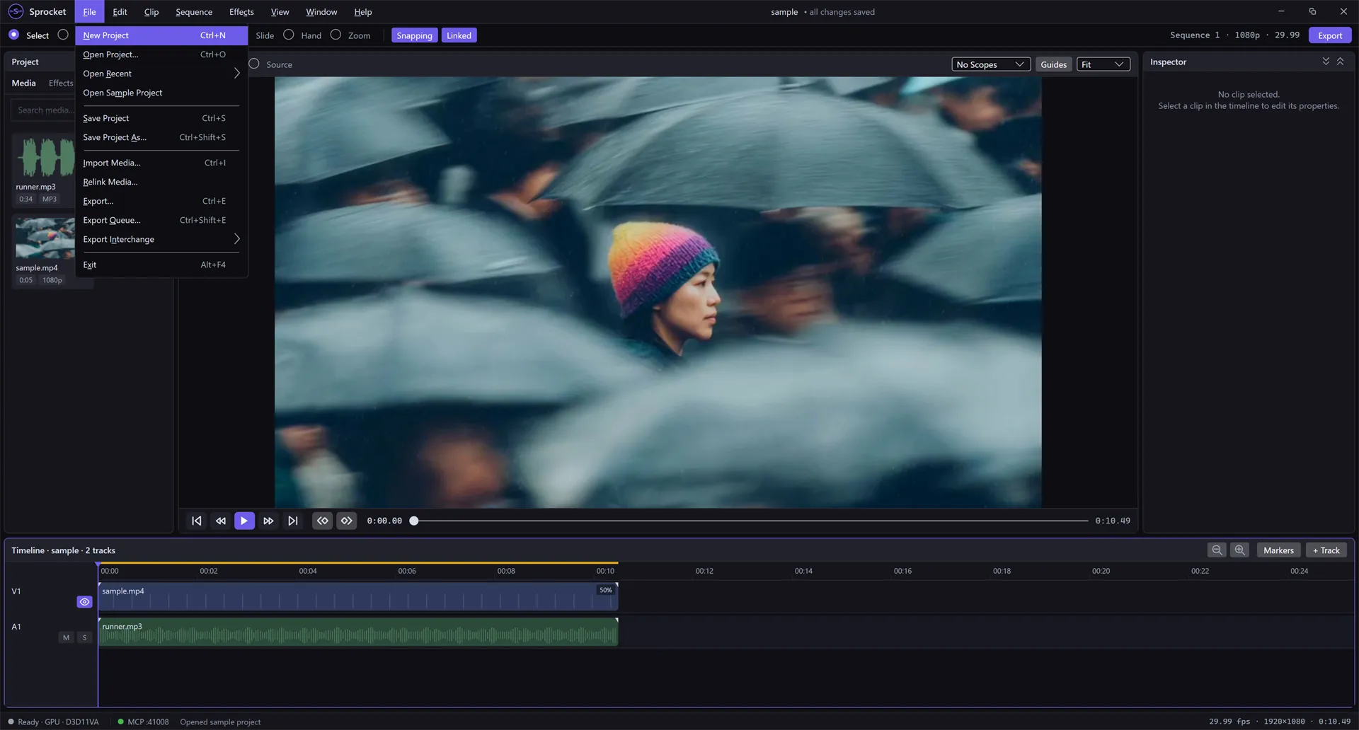Toggle the Snapping option

(x=414, y=35)
